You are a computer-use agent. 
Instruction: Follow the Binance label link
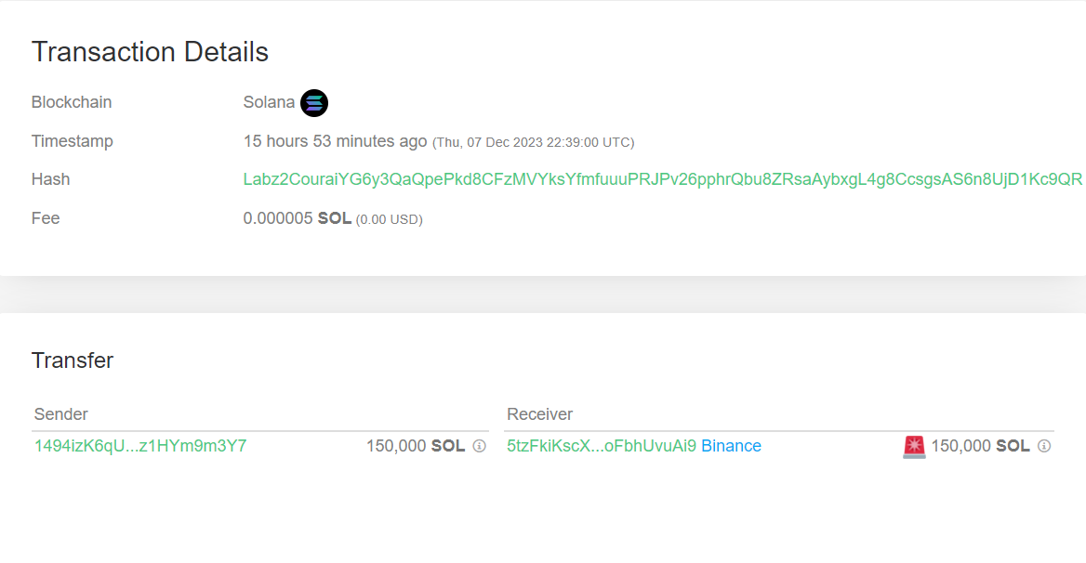click(731, 446)
